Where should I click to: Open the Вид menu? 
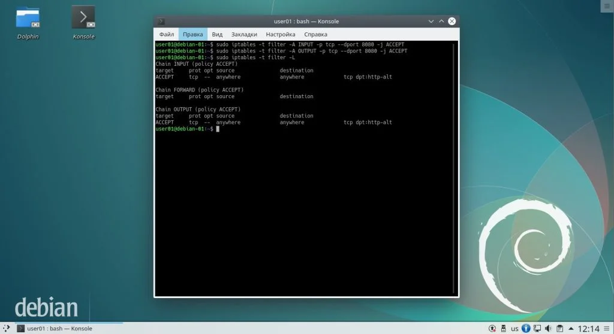pos(217,34)
